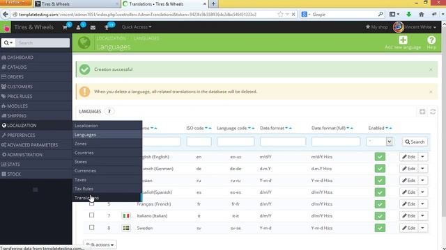This screenshot has height=250, width=446.
Task: Click the Vincent White avatar
Action: coord(398,27)
